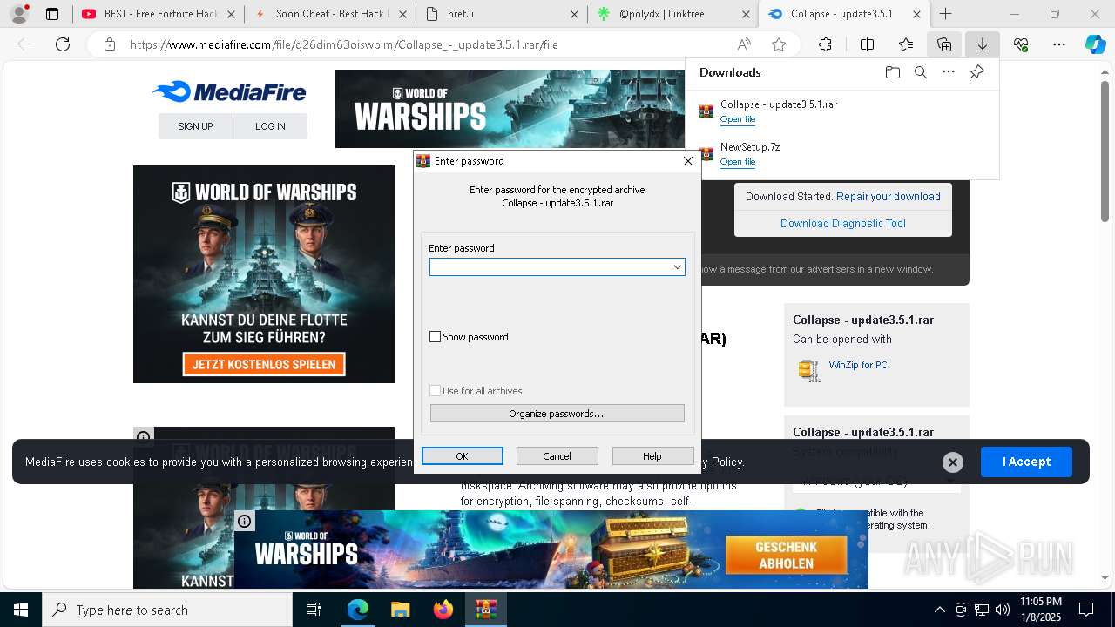Open Firefox from taskbar
This screenshot has height=627, width=1115.
tap(443, 610)
